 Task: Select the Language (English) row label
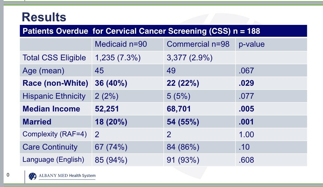click(53, 160)
